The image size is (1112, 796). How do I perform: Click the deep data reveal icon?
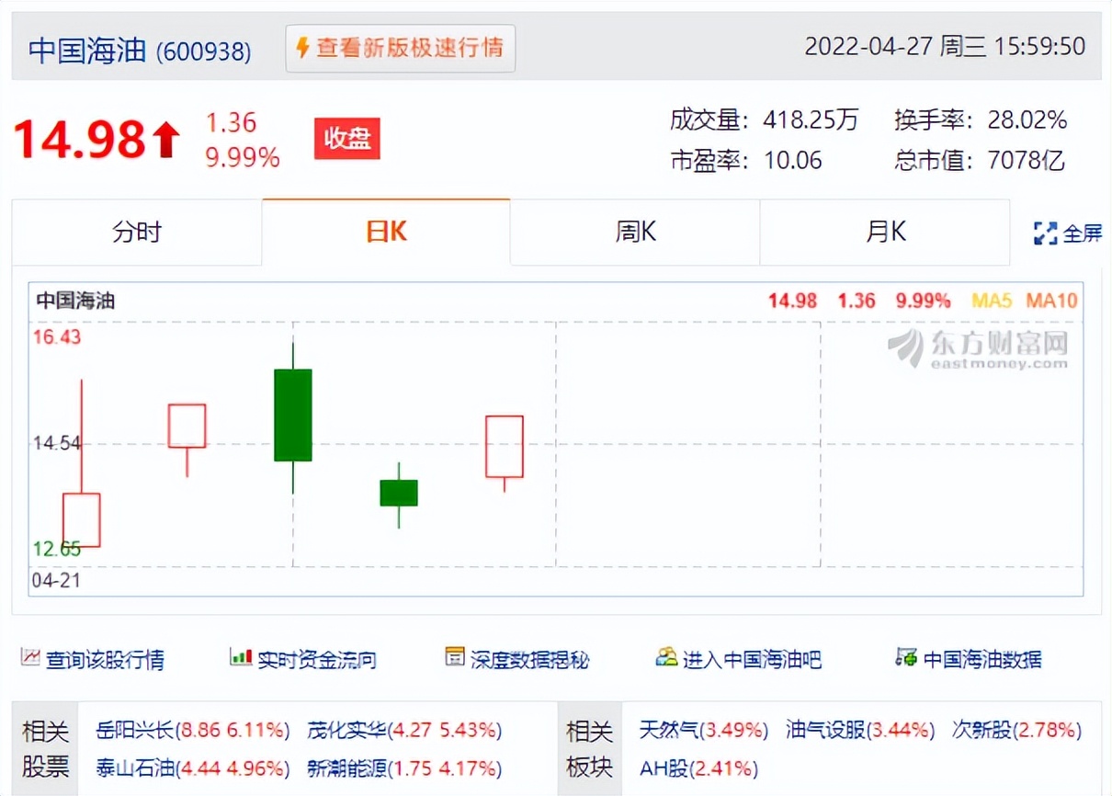point(454,658)
